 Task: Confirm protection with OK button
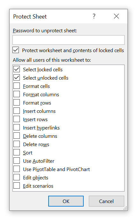click(x=66, y=201)
